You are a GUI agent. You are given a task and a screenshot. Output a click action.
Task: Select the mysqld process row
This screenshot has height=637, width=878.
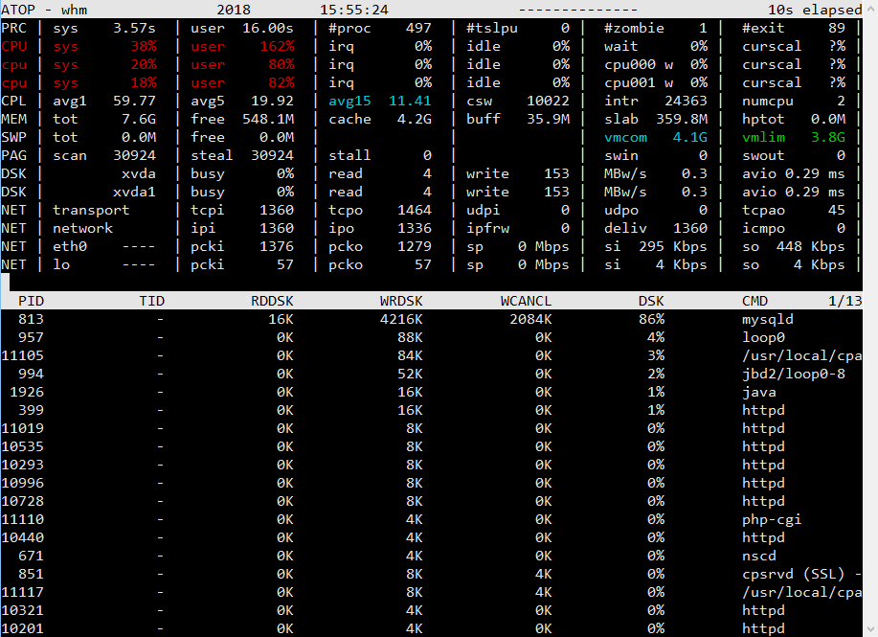768,319
